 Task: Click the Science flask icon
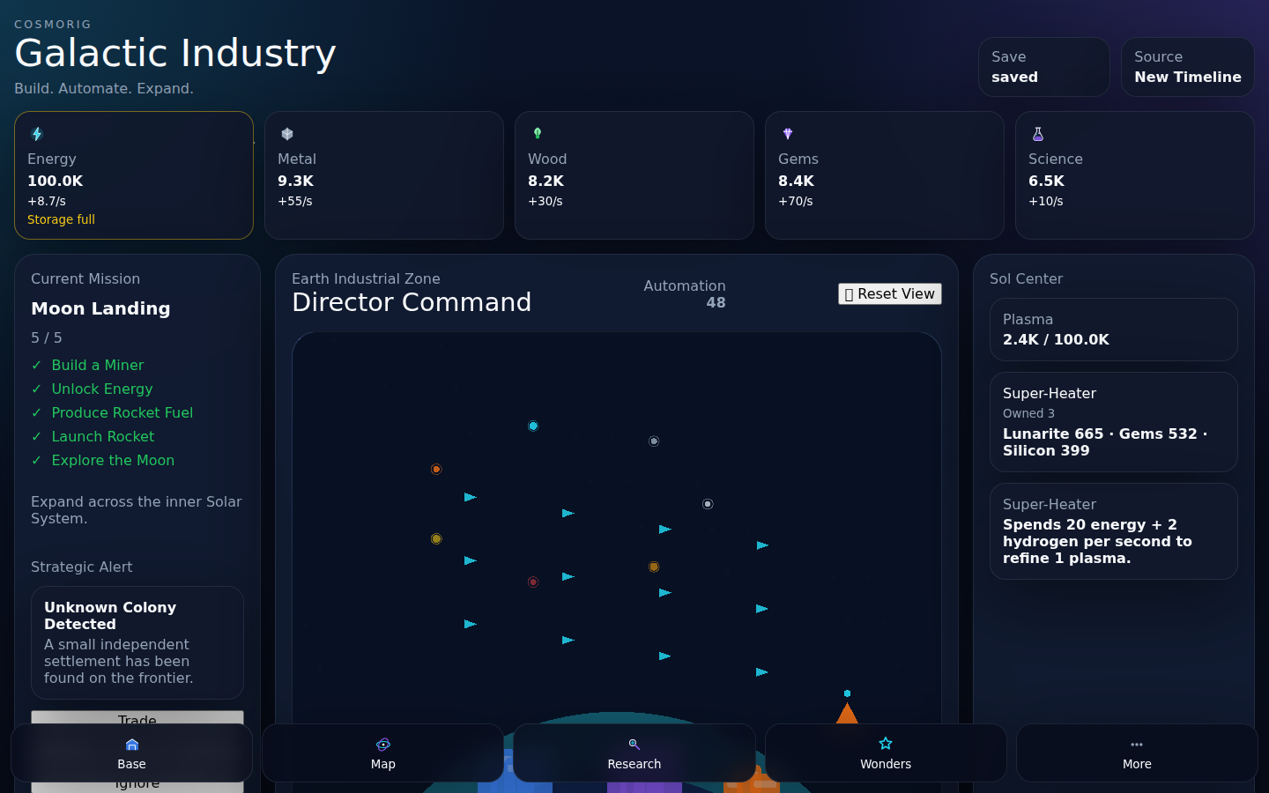(1038, 134)
